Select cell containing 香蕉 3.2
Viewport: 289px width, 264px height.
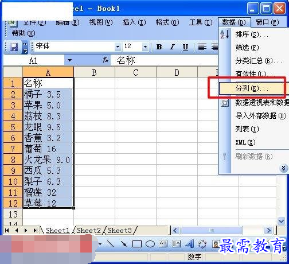pyautogui.click(x=48, y=138)
